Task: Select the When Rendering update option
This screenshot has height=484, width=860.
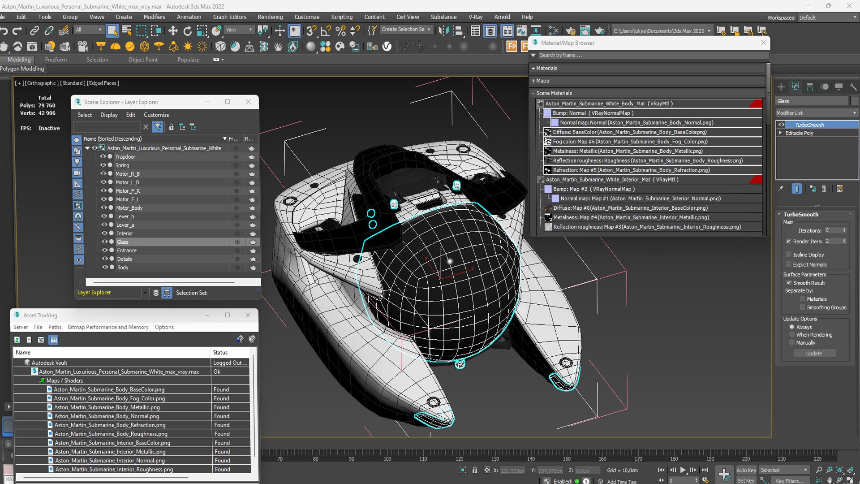Action: (792, 335)
